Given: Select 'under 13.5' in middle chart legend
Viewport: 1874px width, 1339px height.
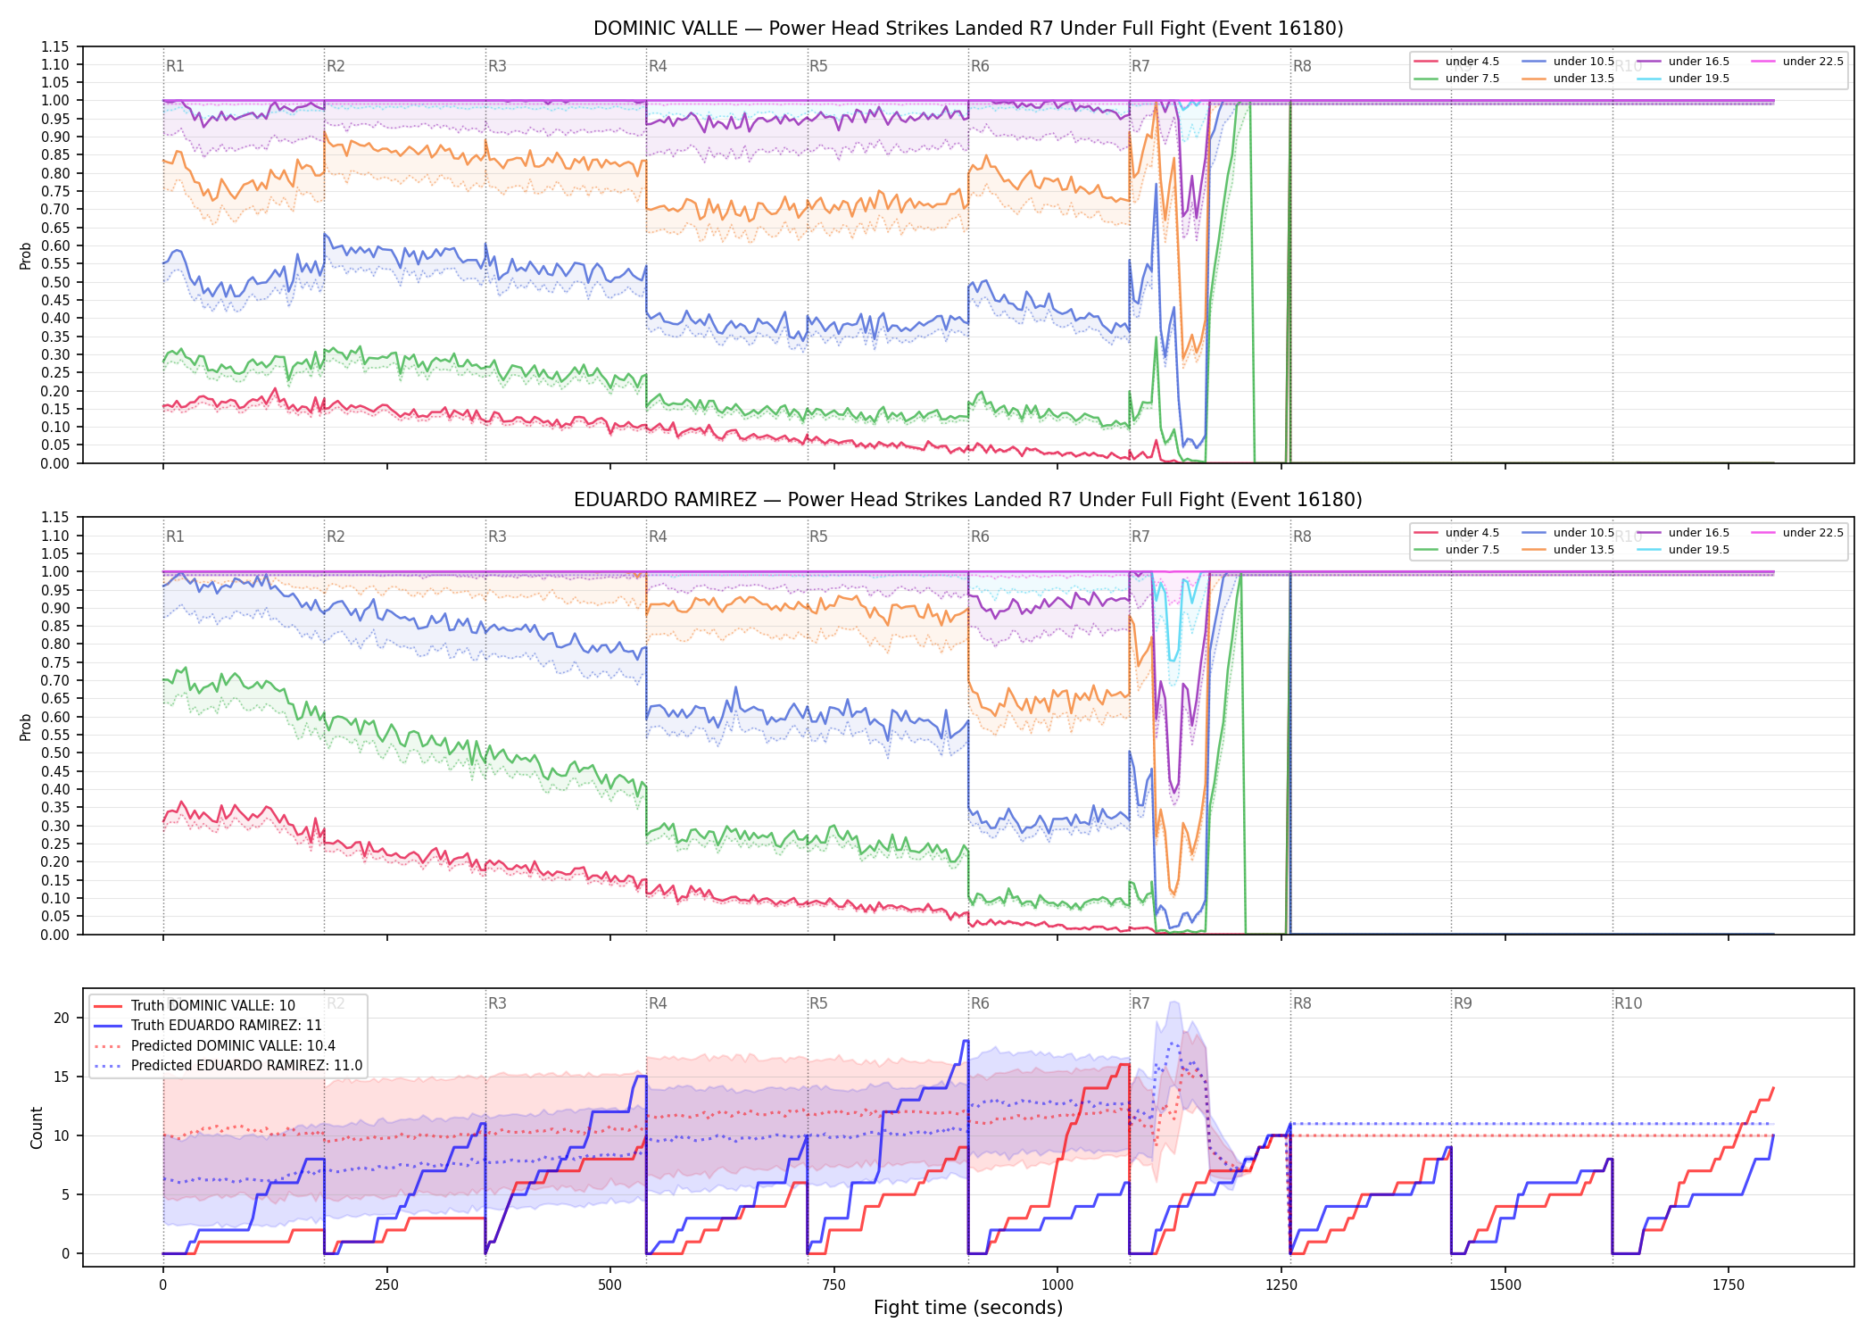Looking at the screenshot, I should (x=1569, y=550).
